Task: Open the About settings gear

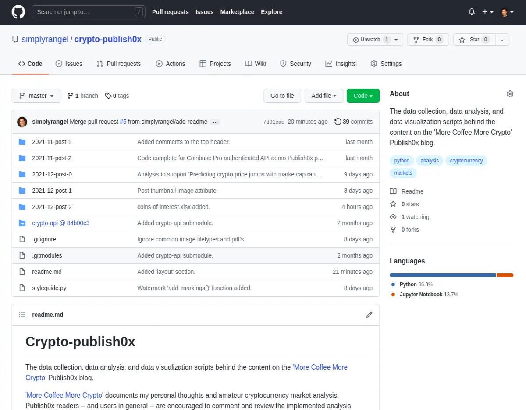Action: [510, 94]
